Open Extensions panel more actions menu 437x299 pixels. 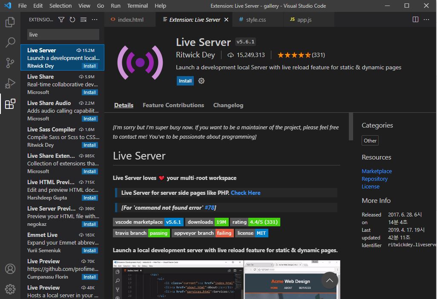[x=95, y=20]
